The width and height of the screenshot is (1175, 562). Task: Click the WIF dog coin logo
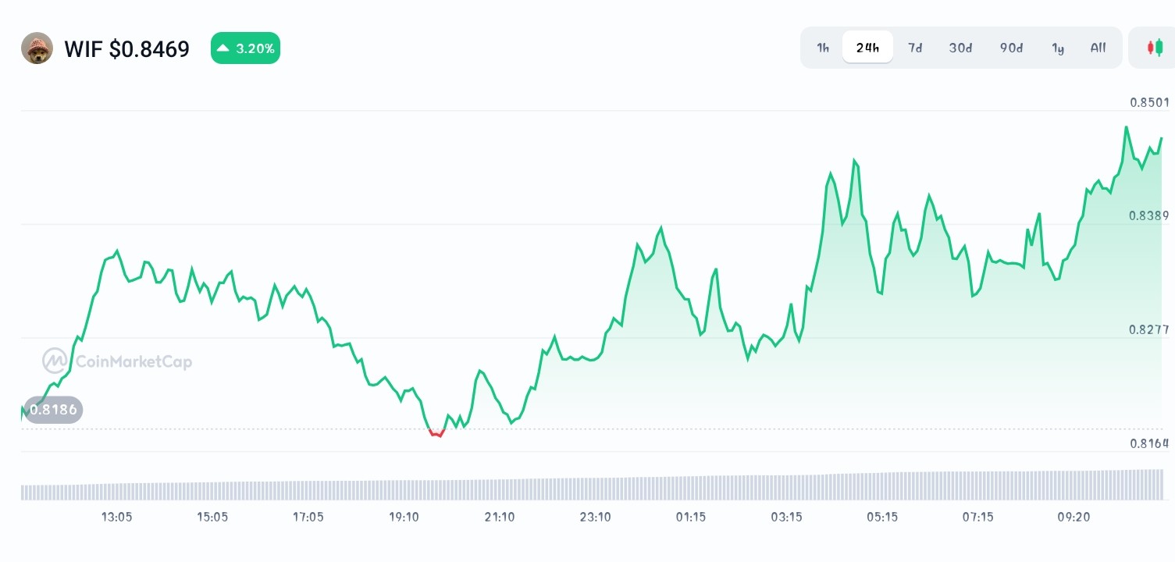[37, 48]
